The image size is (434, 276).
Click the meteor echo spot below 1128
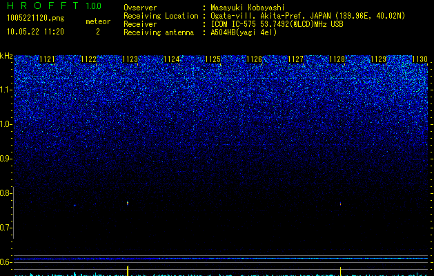click(340, 204)
